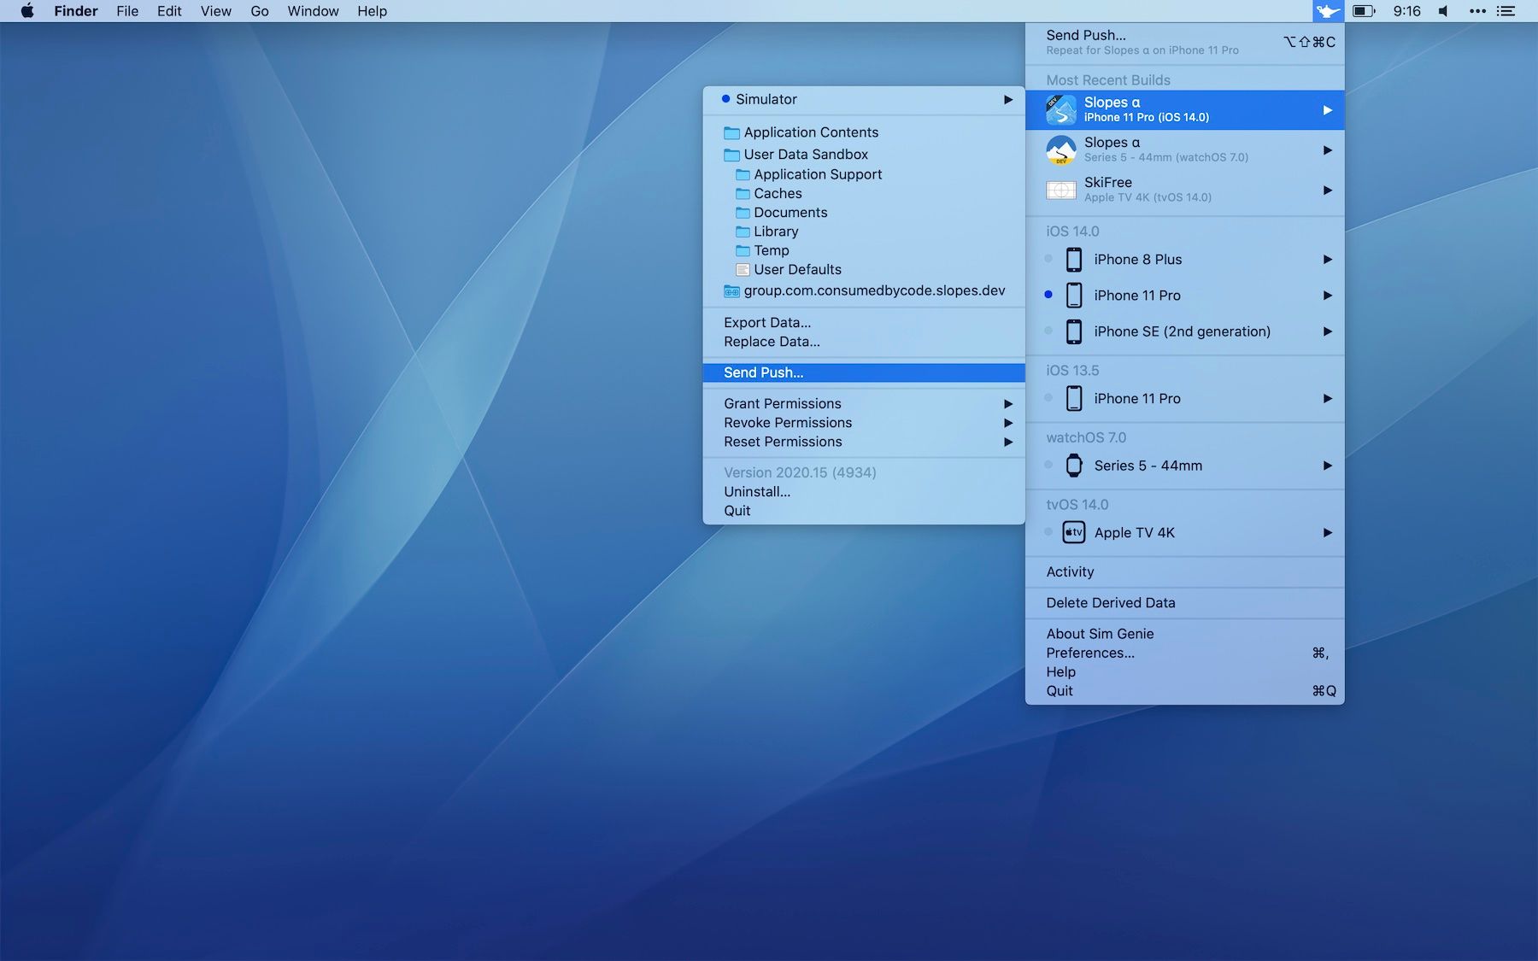Click the Temp folder icon
The width and height of the screenshot is (1538, 961).
[x=743, y=250]
